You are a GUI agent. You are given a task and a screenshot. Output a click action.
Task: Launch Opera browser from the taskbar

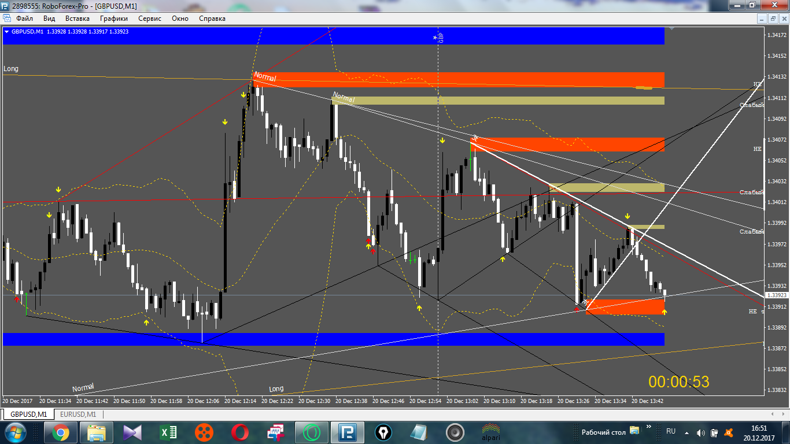click(240, 432)
